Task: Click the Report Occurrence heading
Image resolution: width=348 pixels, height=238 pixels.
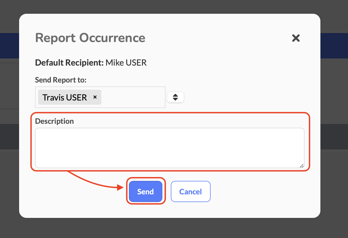Action: point(90,38)
